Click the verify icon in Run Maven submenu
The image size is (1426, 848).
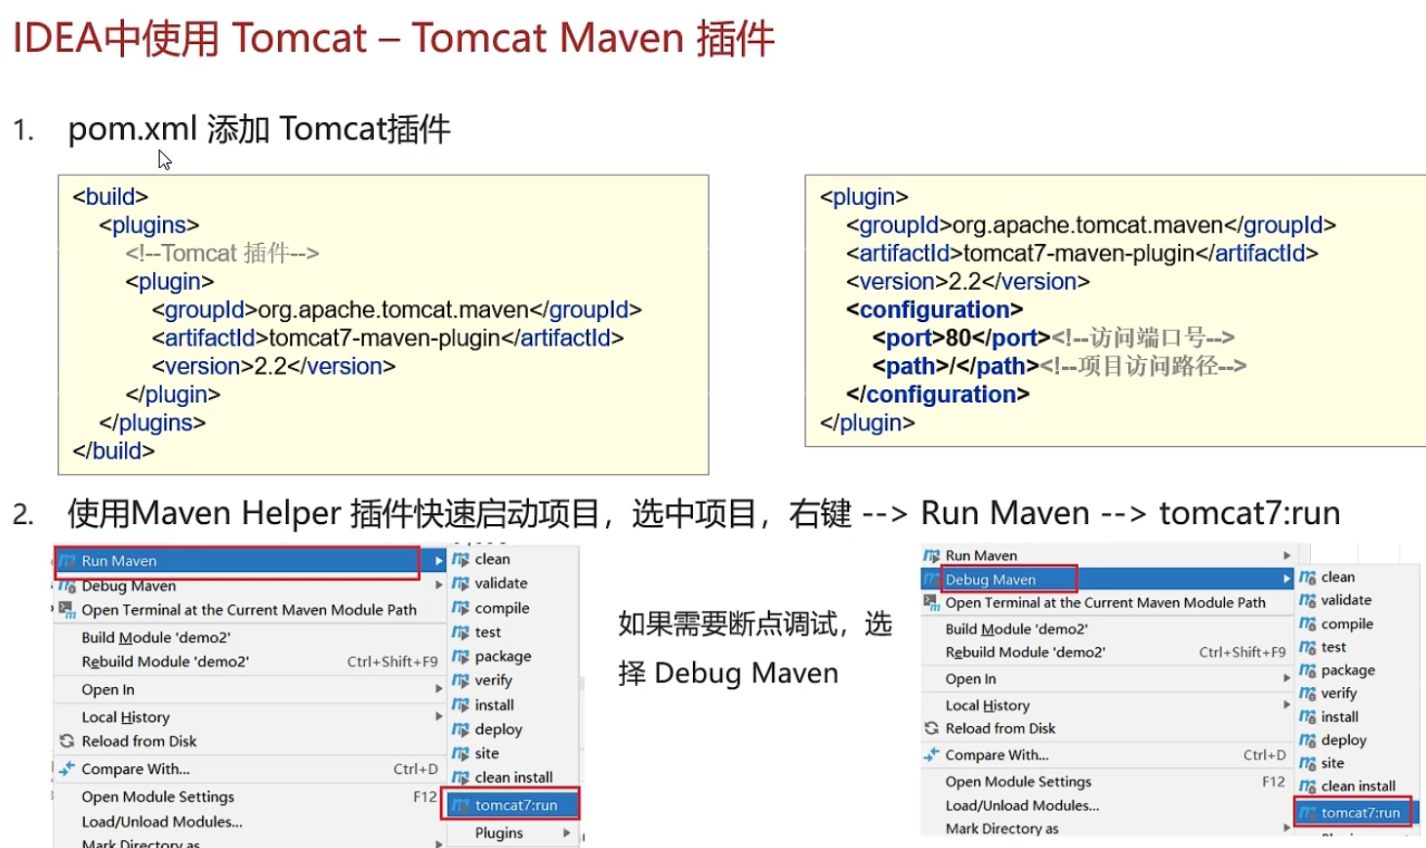tap(461, 680)
